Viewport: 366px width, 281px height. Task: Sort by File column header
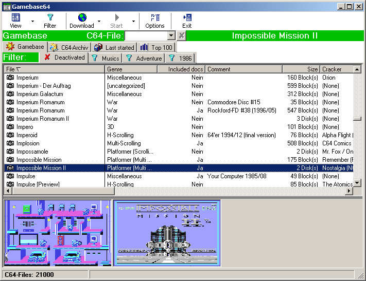point(55,69)
